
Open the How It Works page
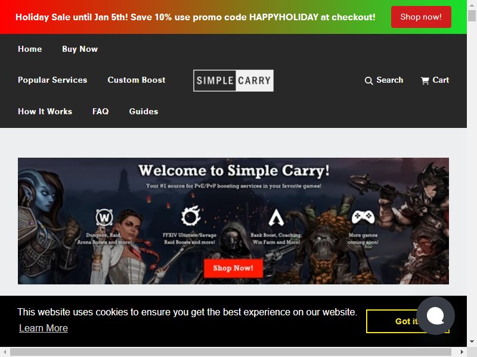click(x=45, y=111)
